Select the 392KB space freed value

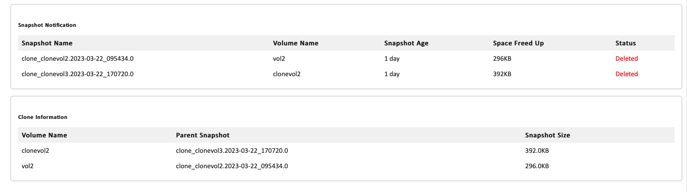[x=502, y=74]
